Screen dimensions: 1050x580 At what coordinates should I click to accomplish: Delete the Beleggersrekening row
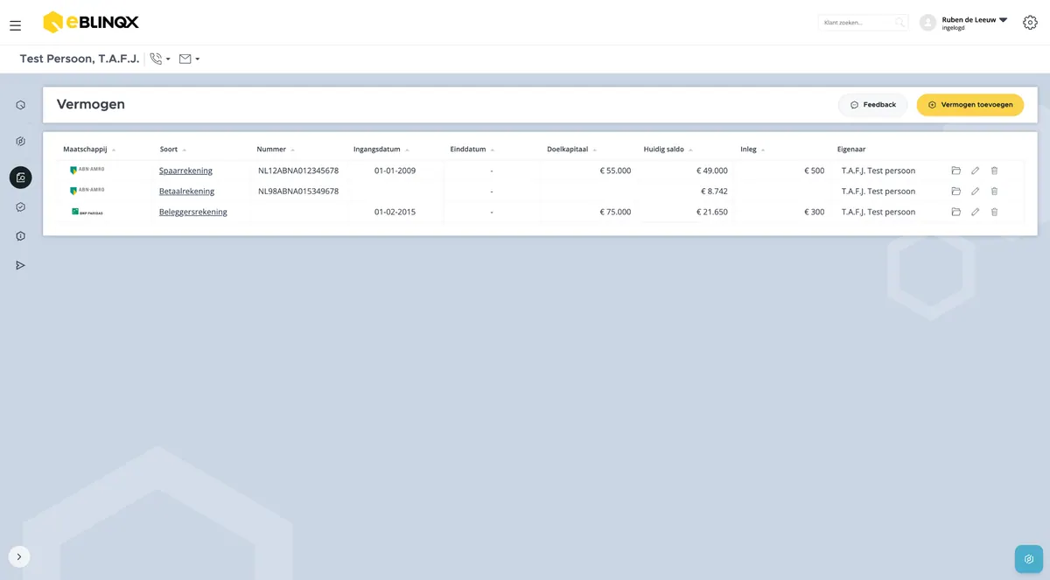pyautogui.click(x=994, y=212)
